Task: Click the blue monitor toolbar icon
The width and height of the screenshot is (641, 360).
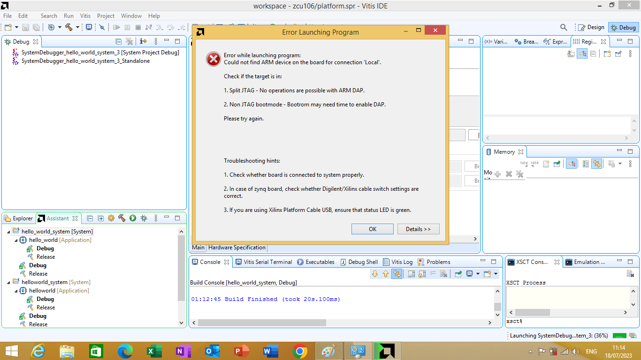Action: coord(89,28)
